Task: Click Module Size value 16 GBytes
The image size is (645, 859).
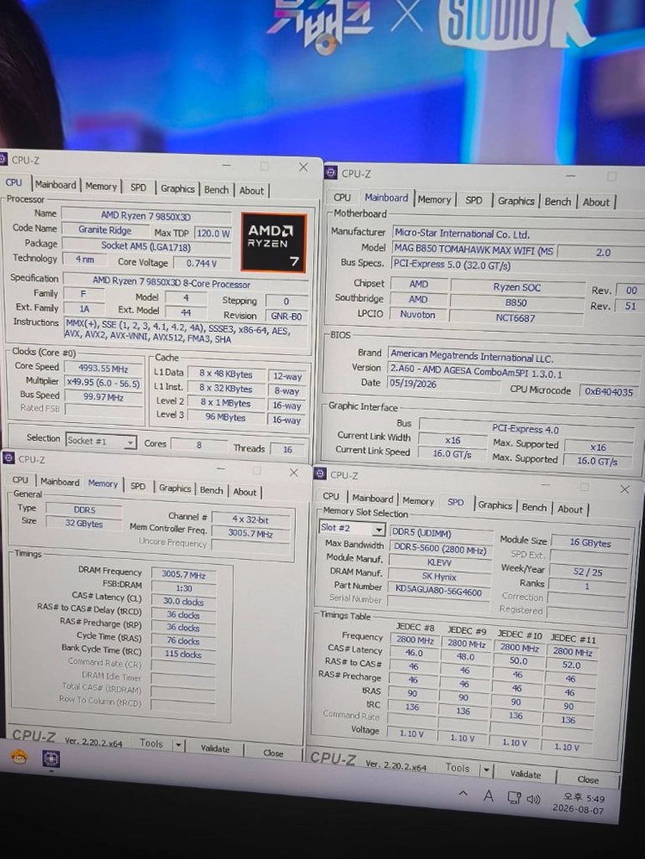Action: 590,543
